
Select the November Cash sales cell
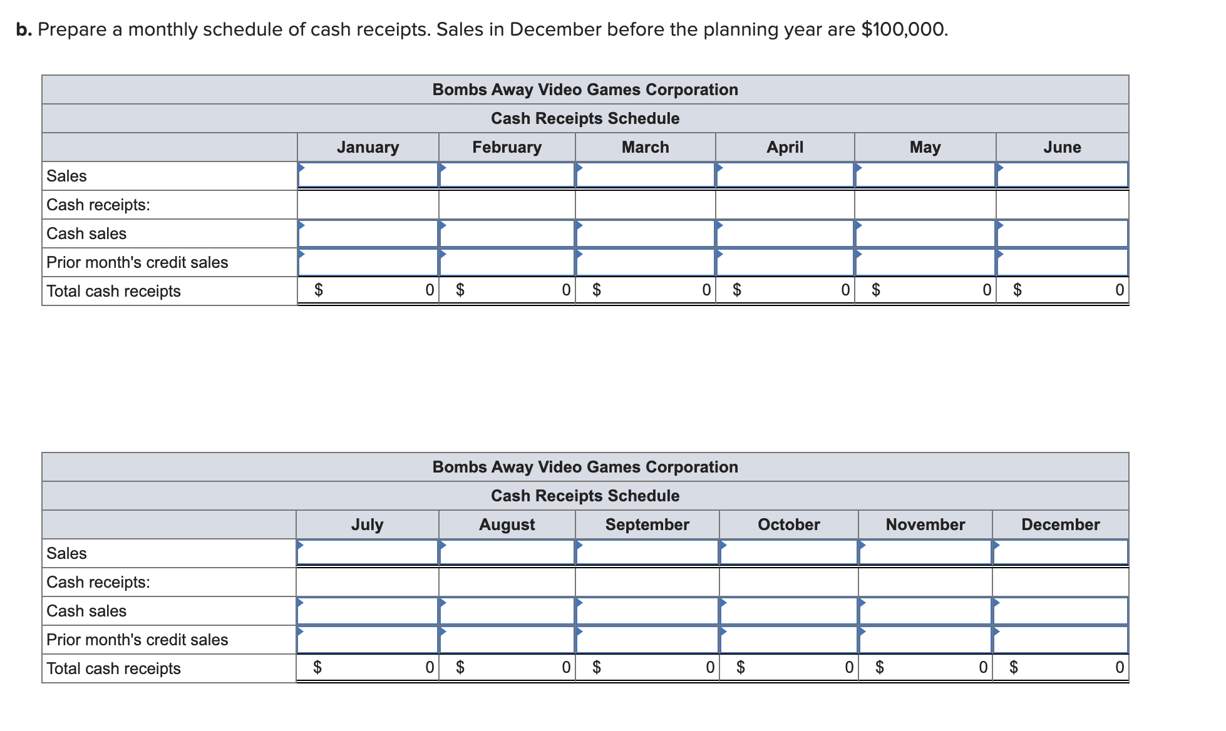click(x=925, y=611)
